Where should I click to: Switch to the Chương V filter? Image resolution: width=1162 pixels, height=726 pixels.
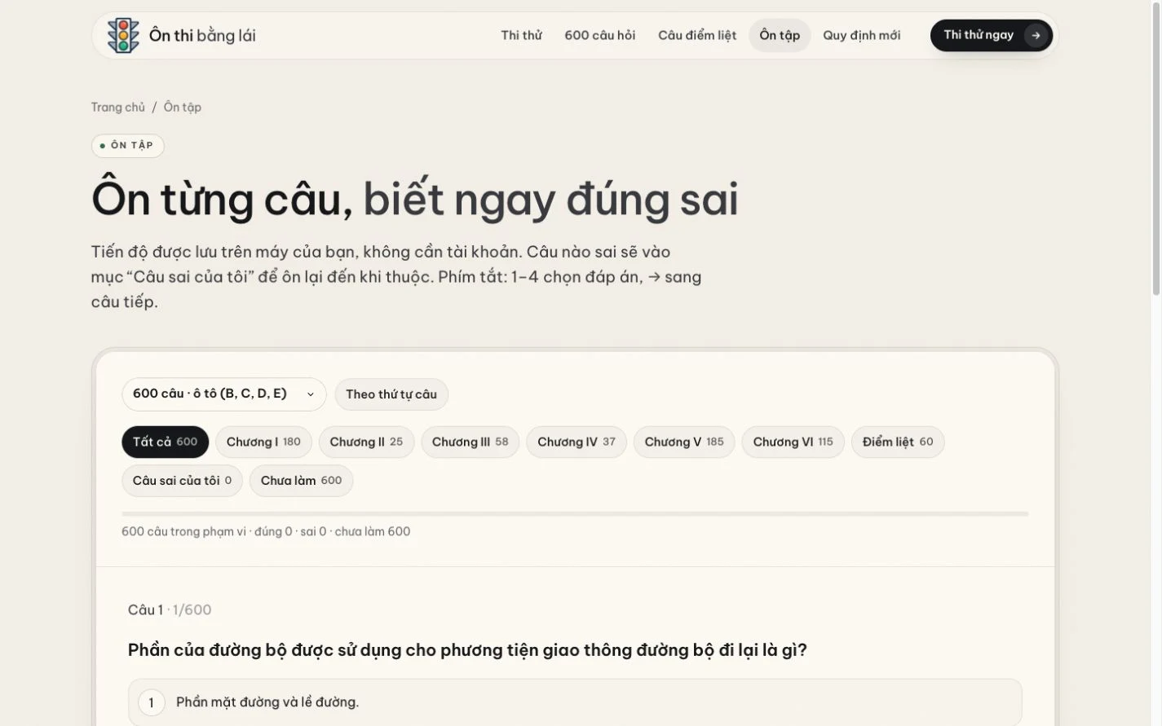[x=684, y=442]
